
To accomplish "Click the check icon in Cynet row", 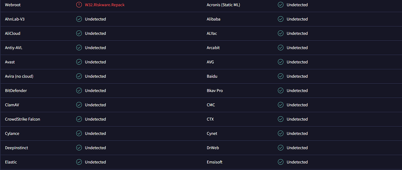I will click(281, 134).
